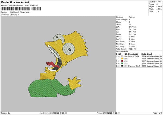The width and height of the screenshot is (163, 115).
Task: Select the 'Production Worksheet' title
Action: [x=15, y=2]
